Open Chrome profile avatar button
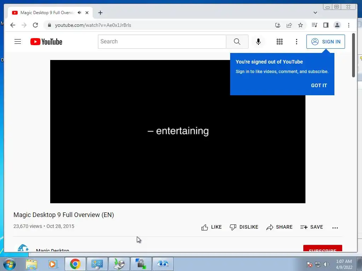Viewport: 362px width, 271px height. tap(337, 25)
